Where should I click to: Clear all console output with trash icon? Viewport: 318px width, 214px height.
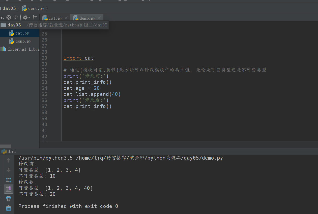[9, 208]
